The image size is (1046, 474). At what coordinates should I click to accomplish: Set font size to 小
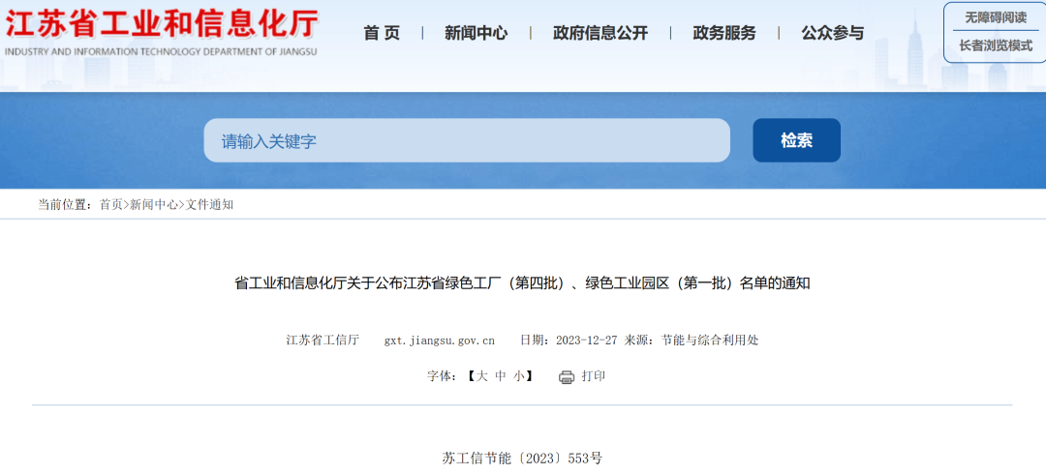point(519,376)
